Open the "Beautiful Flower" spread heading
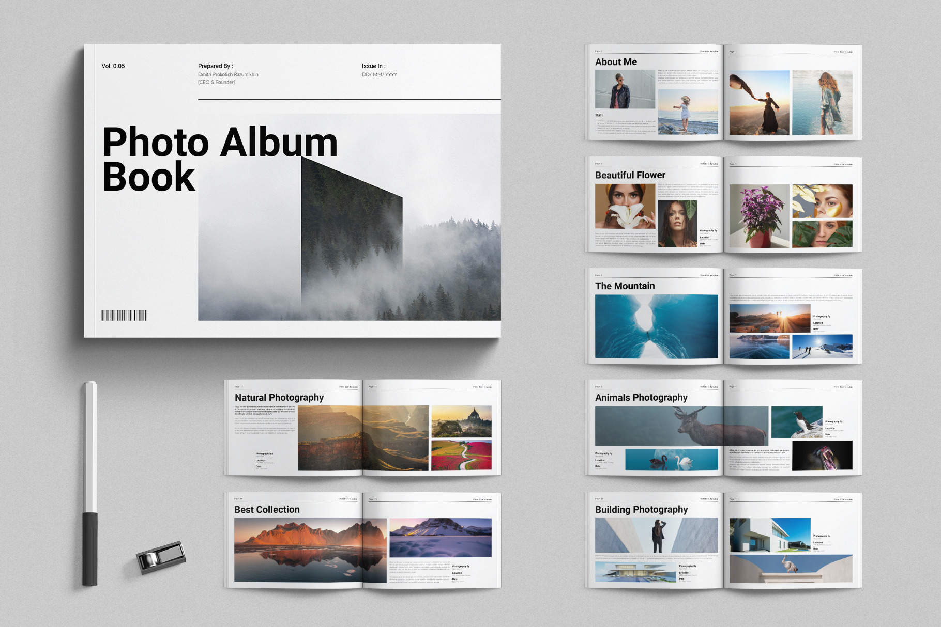This screenshot has width=941, height=627. coord(630,175)
